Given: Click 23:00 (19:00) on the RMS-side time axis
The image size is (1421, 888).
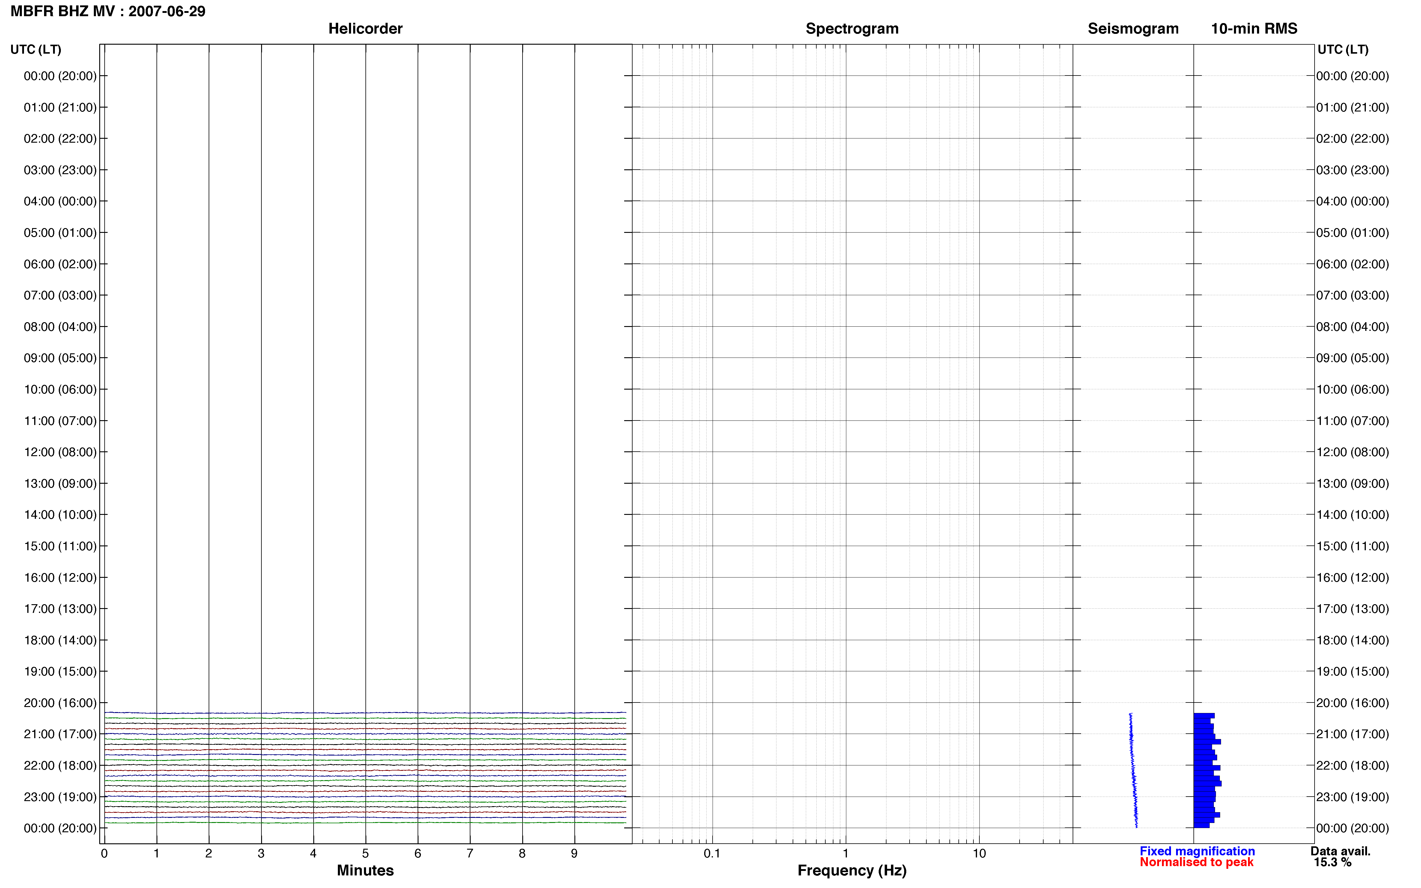Looking at the screenshot, I should click(1352, 797).
